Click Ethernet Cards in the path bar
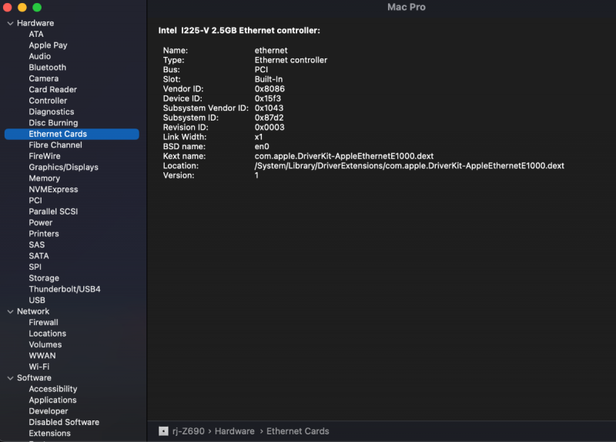The height and width of the screenshot is (442, 616). click(x=298, y=431)
